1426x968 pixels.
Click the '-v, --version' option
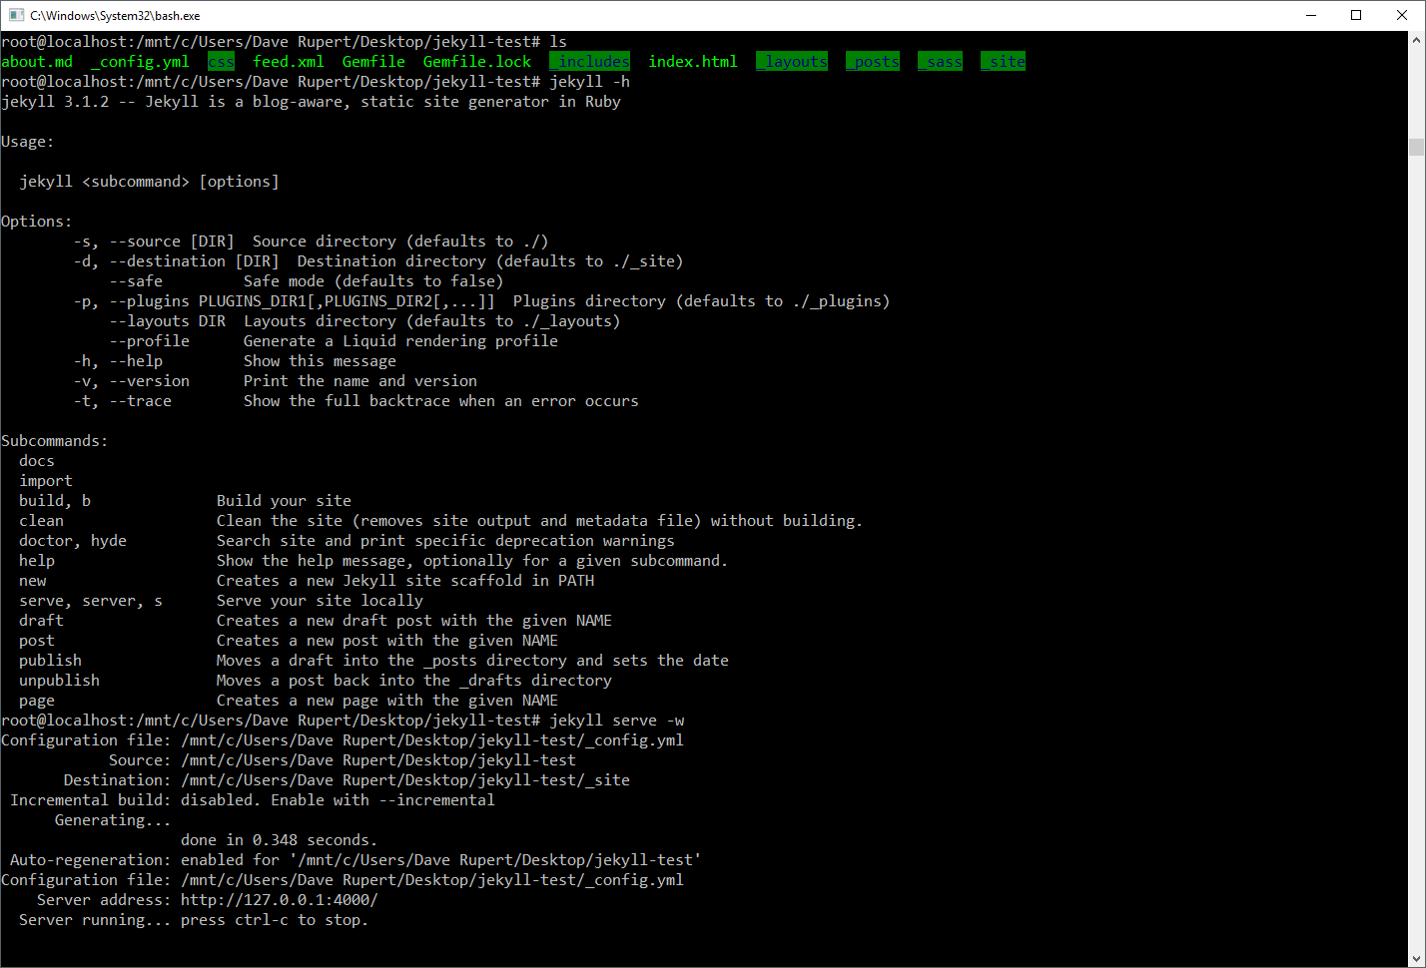pos(131,381)
